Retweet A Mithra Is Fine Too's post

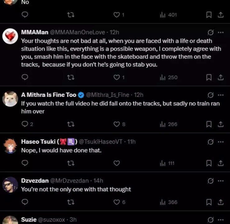pos(71,124)
